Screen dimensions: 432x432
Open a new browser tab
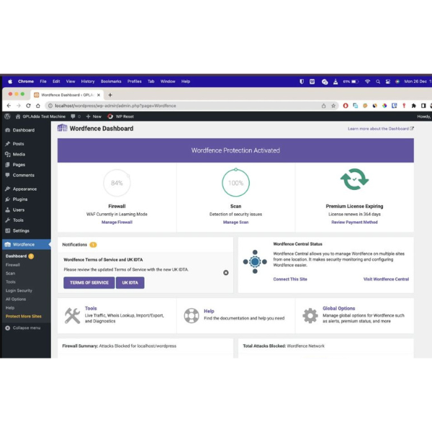point(110,95)
